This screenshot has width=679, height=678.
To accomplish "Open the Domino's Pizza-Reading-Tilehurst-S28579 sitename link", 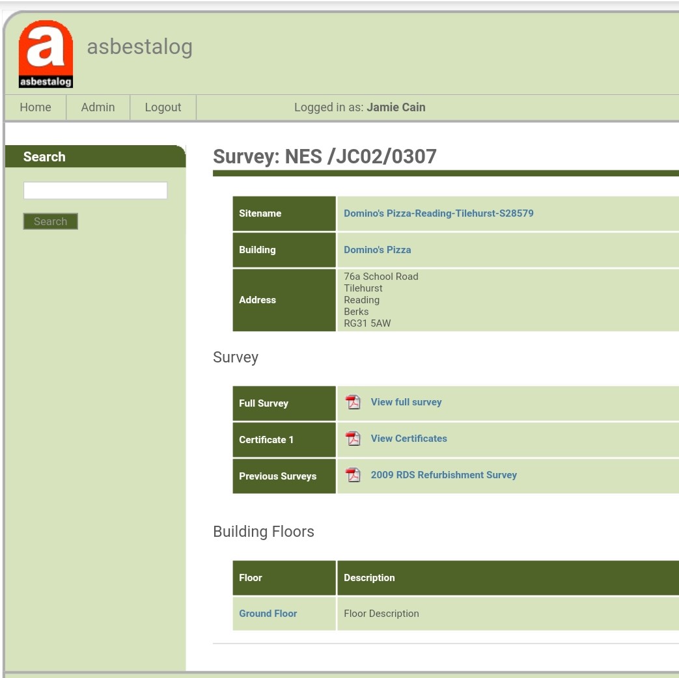I will [x=438, y=213].
